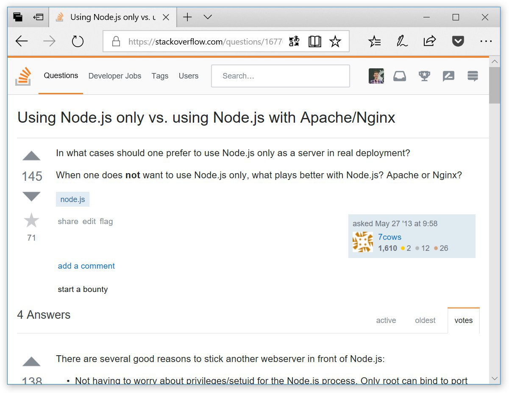Open the tab list chevron
This screenshot has width=509, height=393.
(208, 17)
